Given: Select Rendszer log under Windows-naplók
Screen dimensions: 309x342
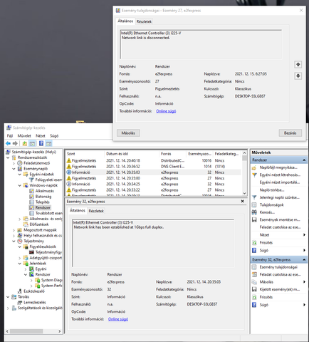Looking at the screenshot, I should point(43,207).
